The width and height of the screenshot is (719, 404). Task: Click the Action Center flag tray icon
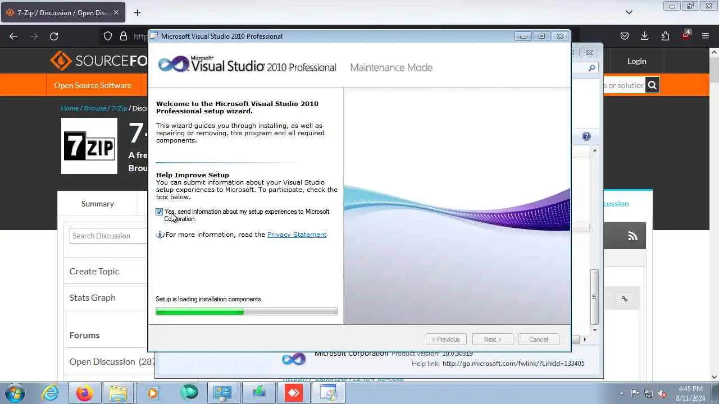point(635,393)
